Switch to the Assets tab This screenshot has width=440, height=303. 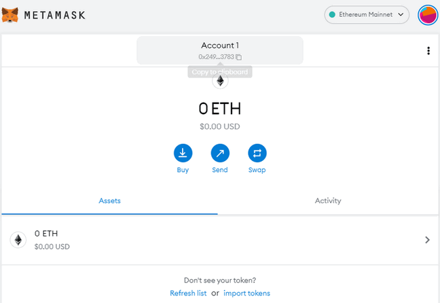109,201
